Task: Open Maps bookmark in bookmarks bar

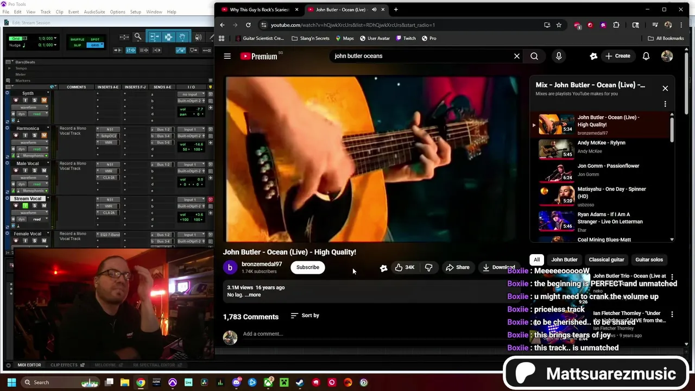Action: coord(344,39)
